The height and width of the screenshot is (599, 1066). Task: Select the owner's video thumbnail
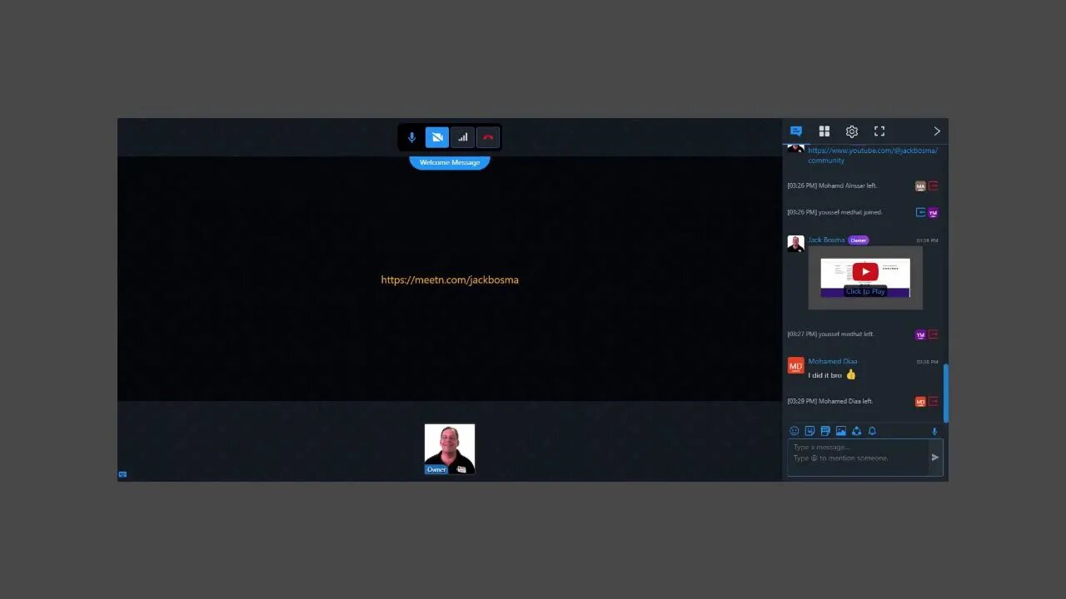(x=450, y=449)
